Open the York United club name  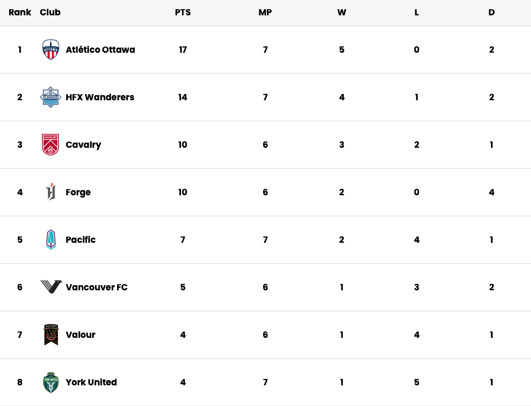point(91,382)
